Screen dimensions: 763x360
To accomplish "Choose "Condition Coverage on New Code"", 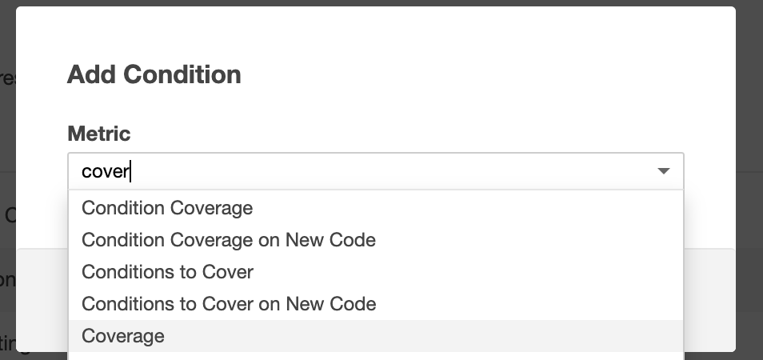I will pos(229,240).
